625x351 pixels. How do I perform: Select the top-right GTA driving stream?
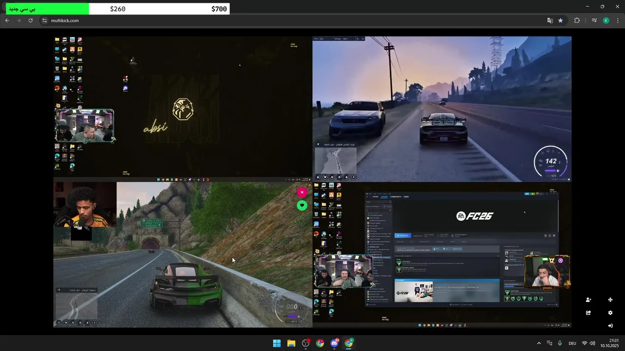[442, 109]
